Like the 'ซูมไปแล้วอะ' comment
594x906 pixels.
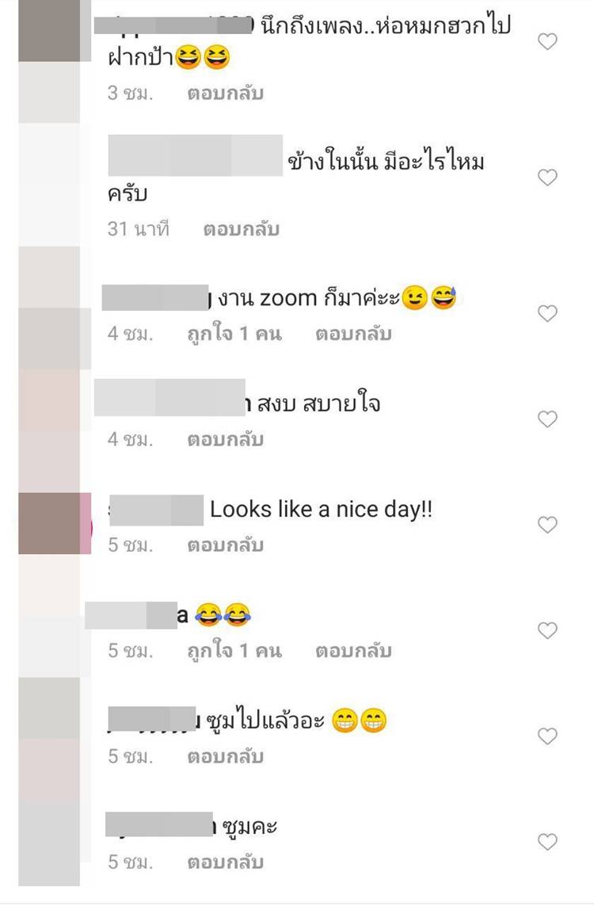tap(547, 736)
